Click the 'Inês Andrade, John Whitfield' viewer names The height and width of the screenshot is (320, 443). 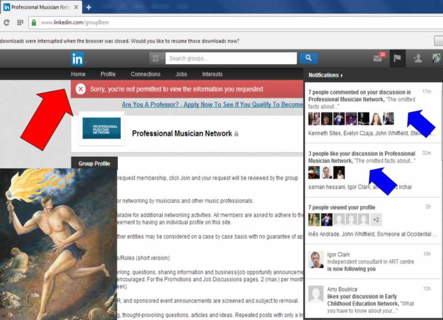click(x=341, y=234)
